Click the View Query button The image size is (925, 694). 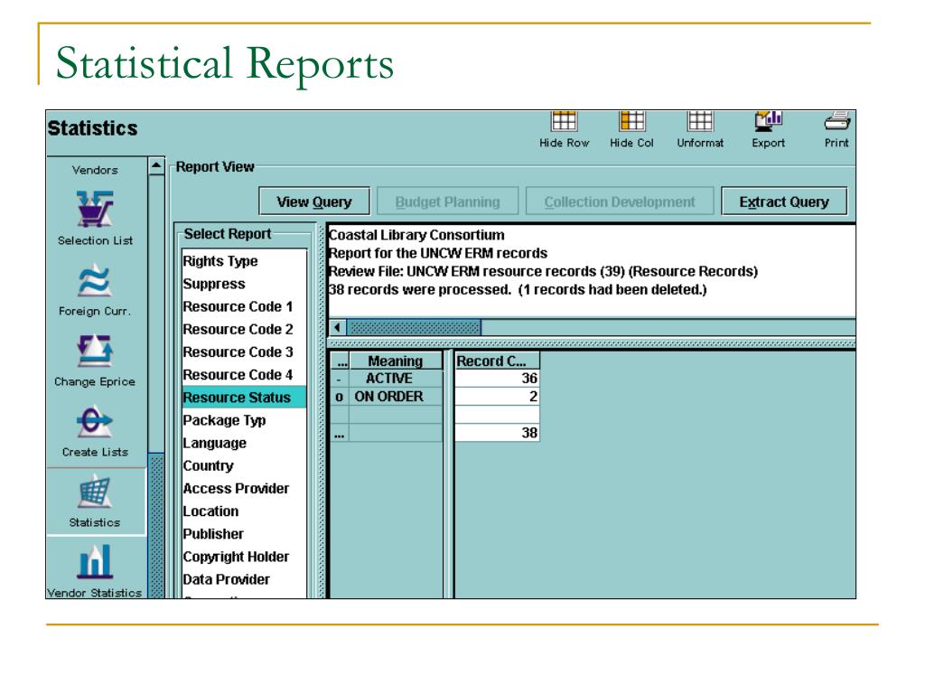314,202
